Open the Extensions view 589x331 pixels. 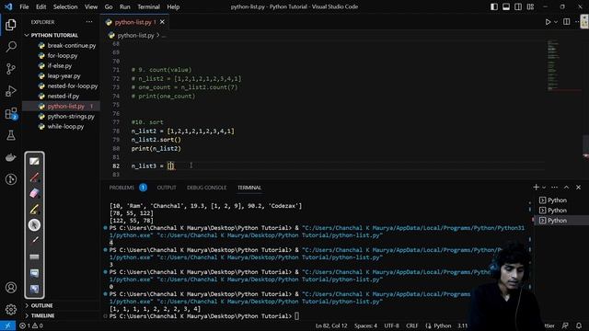11,113
